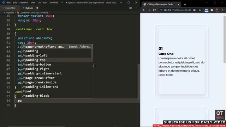Split the editor to the right
Viewport: 226px width, 127px height.
pos(130,8)
